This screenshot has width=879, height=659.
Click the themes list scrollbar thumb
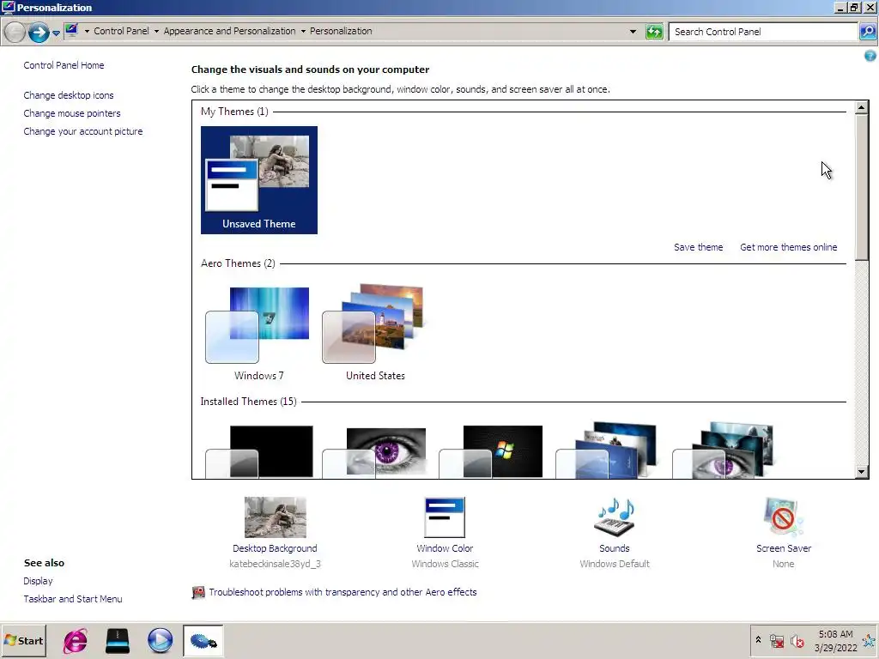862,187
